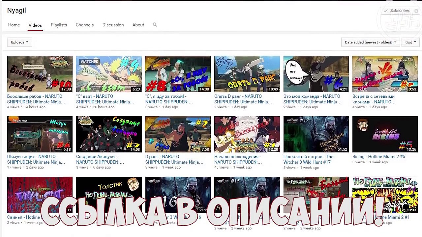Click the 51:52 duration label
Viewport: 422px width, 237px height.
point(342,149)
